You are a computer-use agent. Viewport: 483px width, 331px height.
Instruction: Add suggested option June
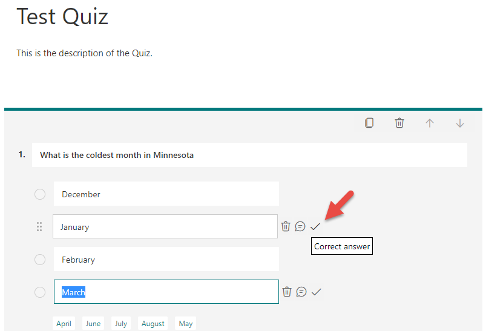click(93, 324)
